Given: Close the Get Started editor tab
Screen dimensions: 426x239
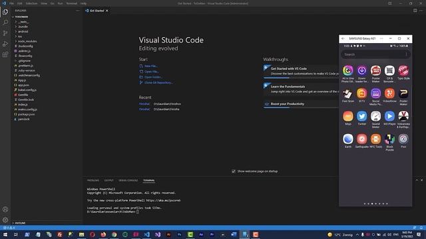Looking at the screenshot, I should 107,11.
